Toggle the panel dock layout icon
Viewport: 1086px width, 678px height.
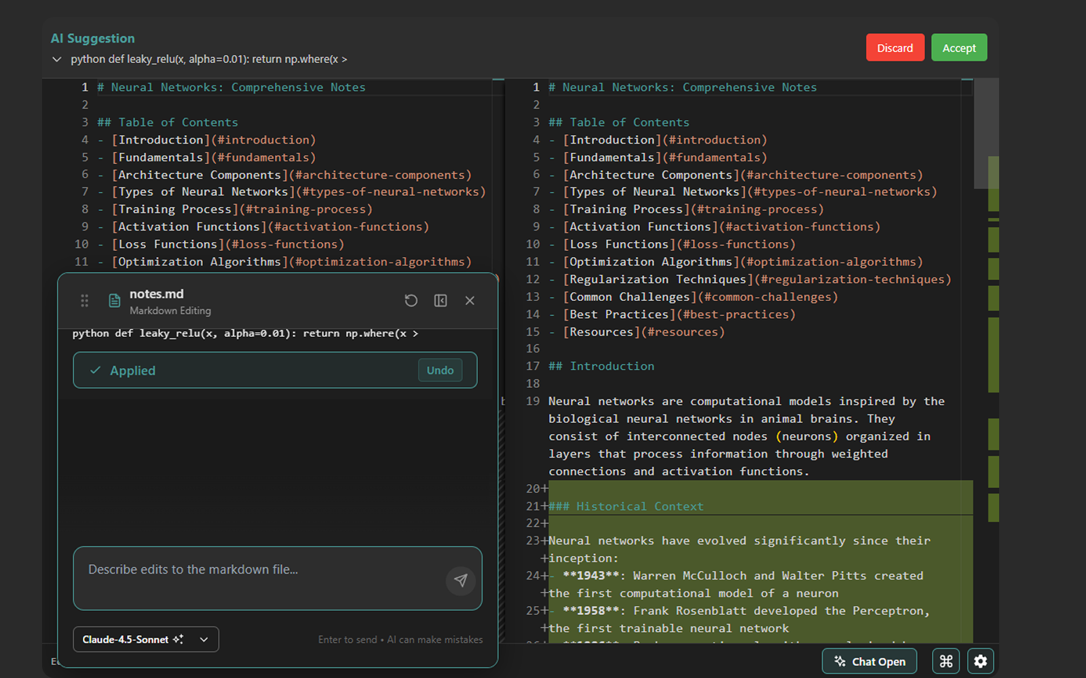click(441, 300)
